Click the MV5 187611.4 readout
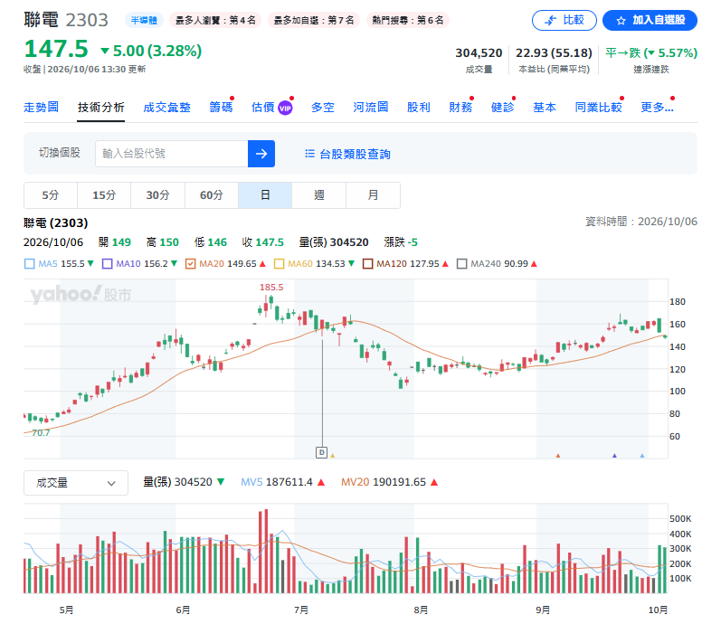The image size is (702, 624). point(282,482)
